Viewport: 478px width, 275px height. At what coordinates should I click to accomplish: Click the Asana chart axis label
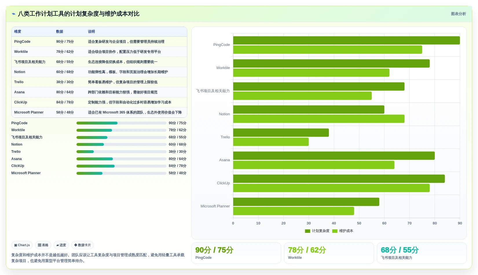(x=224, y=160)
